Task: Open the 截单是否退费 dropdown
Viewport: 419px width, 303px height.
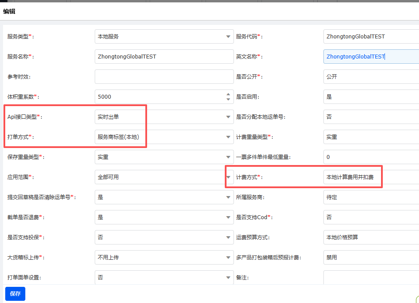Action: click(228, 217)
